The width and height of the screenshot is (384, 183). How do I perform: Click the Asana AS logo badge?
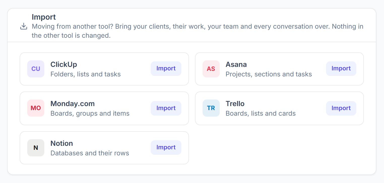click(x=211, y=69)
